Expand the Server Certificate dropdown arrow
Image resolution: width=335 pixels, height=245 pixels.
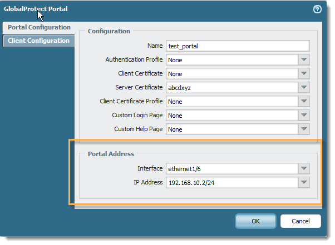coord(304,87)
